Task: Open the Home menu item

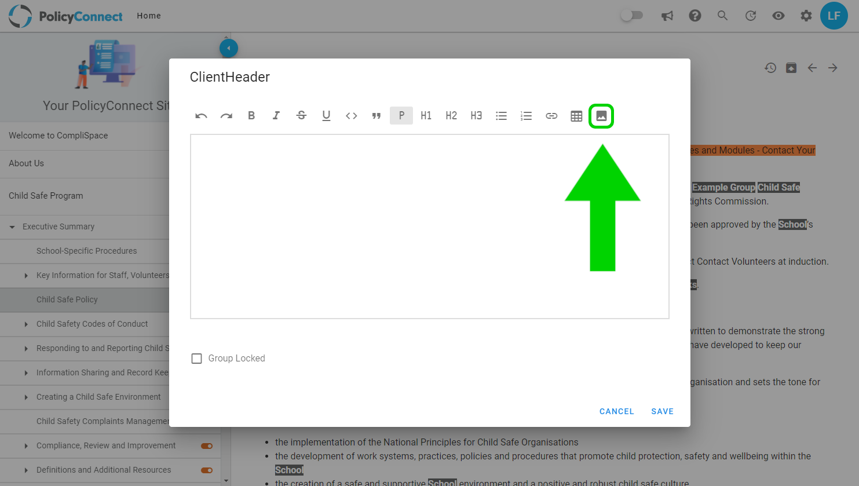Action: [149, 16]
